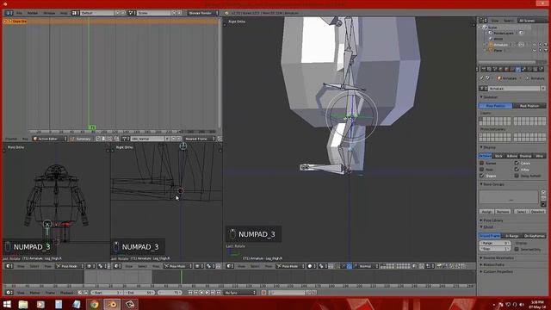This screenshot has height=310, width=551.
Task: Click the add bone group plus icon
Action: (543, 193)
